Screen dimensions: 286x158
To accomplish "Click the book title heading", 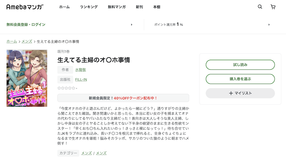I will point(94,60).
